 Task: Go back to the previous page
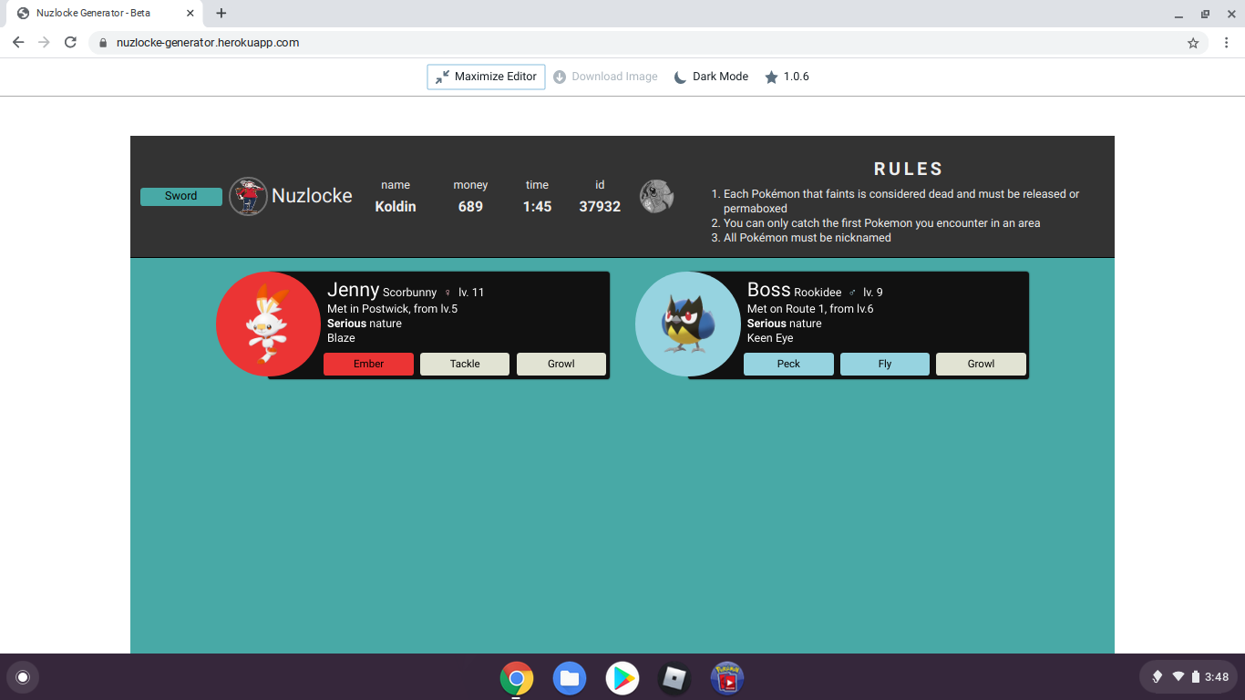click(18, 43)
